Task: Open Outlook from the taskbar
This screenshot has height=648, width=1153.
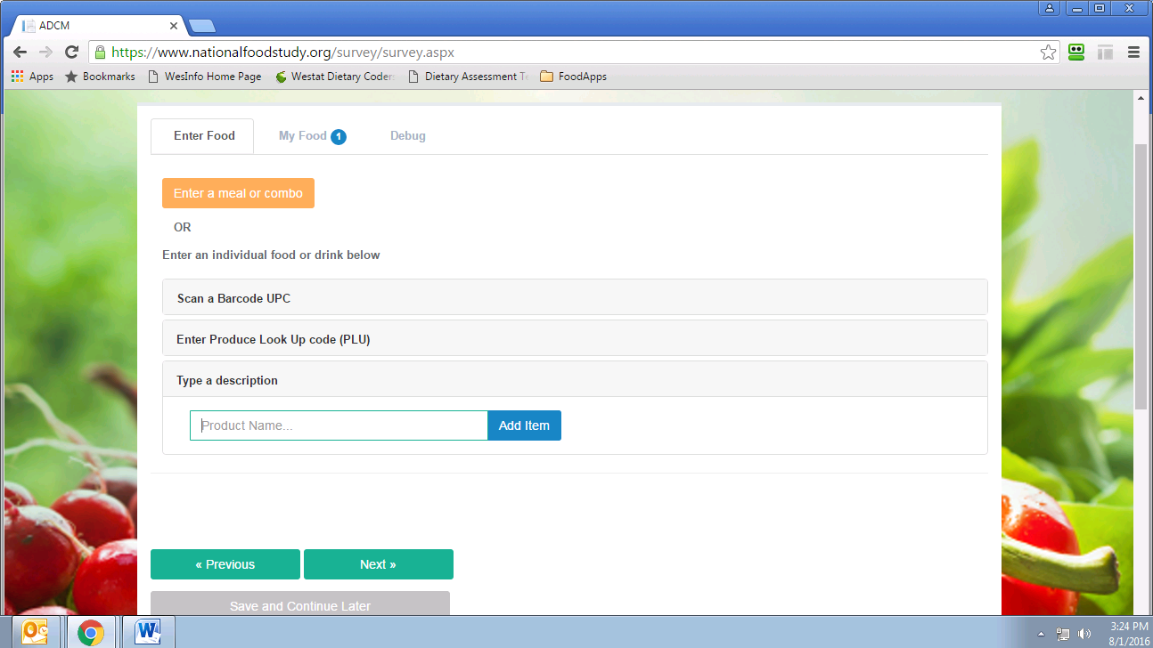Action: (x=35, y=633)
